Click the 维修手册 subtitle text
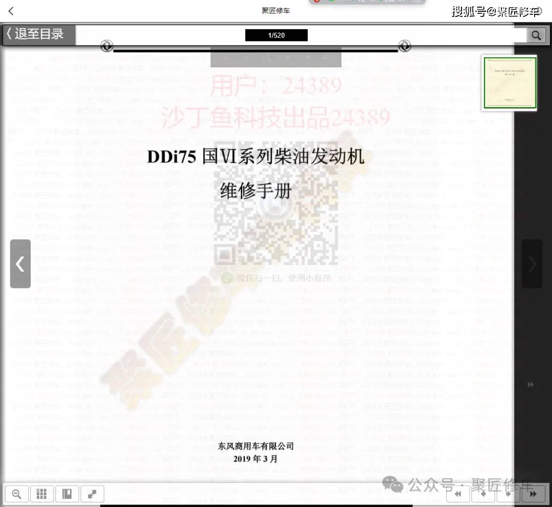This screenshot has height=507, width=552. pyautogui.click(x=256, y=191)
